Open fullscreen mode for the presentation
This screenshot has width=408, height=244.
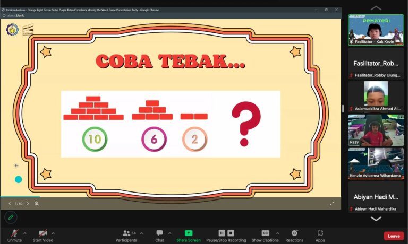[x=332, y=203]
